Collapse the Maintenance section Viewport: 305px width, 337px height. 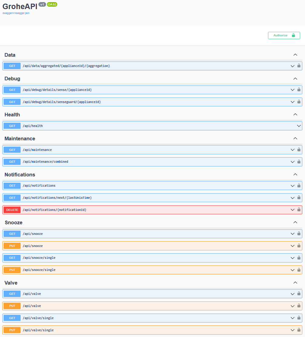[x=295, y=138]
